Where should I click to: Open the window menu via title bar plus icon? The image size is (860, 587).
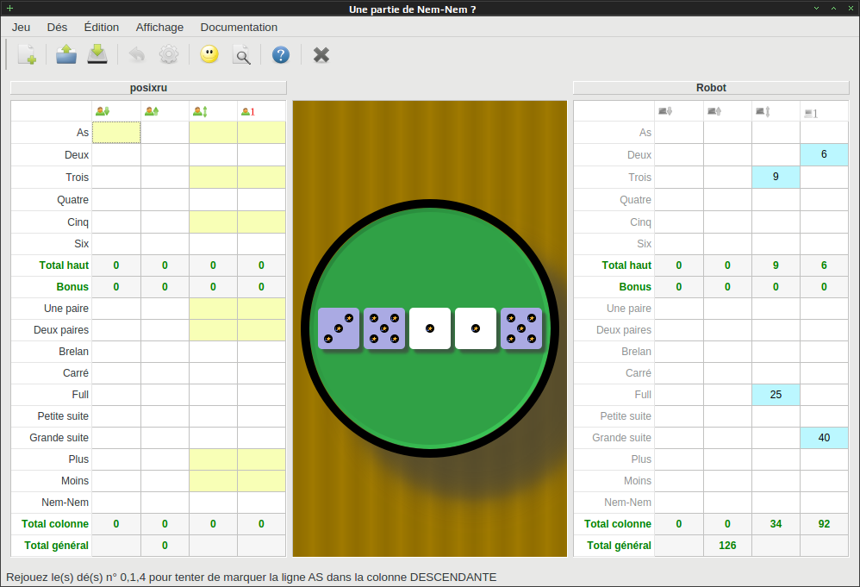click(9, 9)
